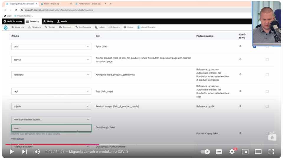This screenshot has height=160, width=283.
Task: Open the tagi source dropdown
Action: click(x=51, y=92)
